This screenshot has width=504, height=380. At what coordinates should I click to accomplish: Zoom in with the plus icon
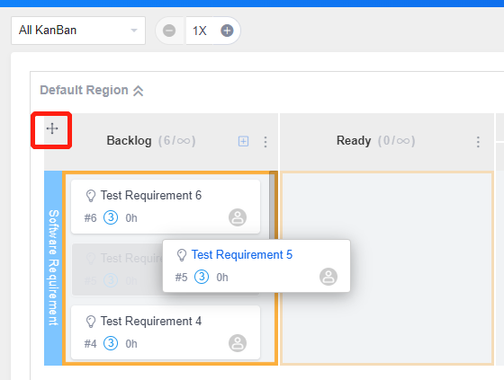227,31
